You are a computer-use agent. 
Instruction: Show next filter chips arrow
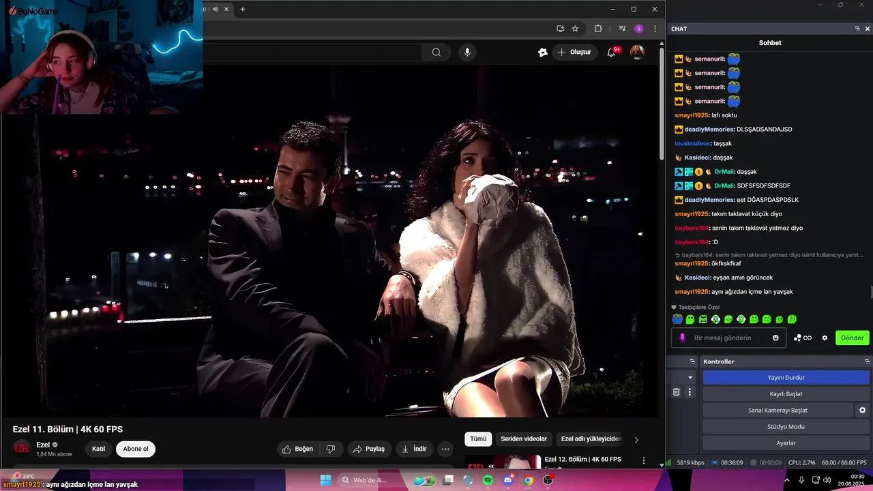click(x=636, y=440)
